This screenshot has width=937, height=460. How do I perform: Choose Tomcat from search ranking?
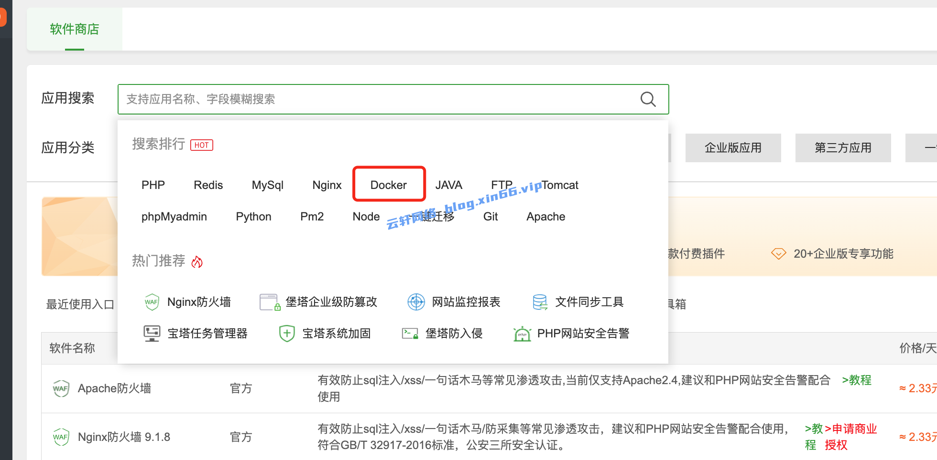pyautogui.click(x=560, y=185)
